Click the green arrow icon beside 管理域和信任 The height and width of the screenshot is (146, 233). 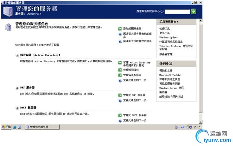tap(120, 70)
